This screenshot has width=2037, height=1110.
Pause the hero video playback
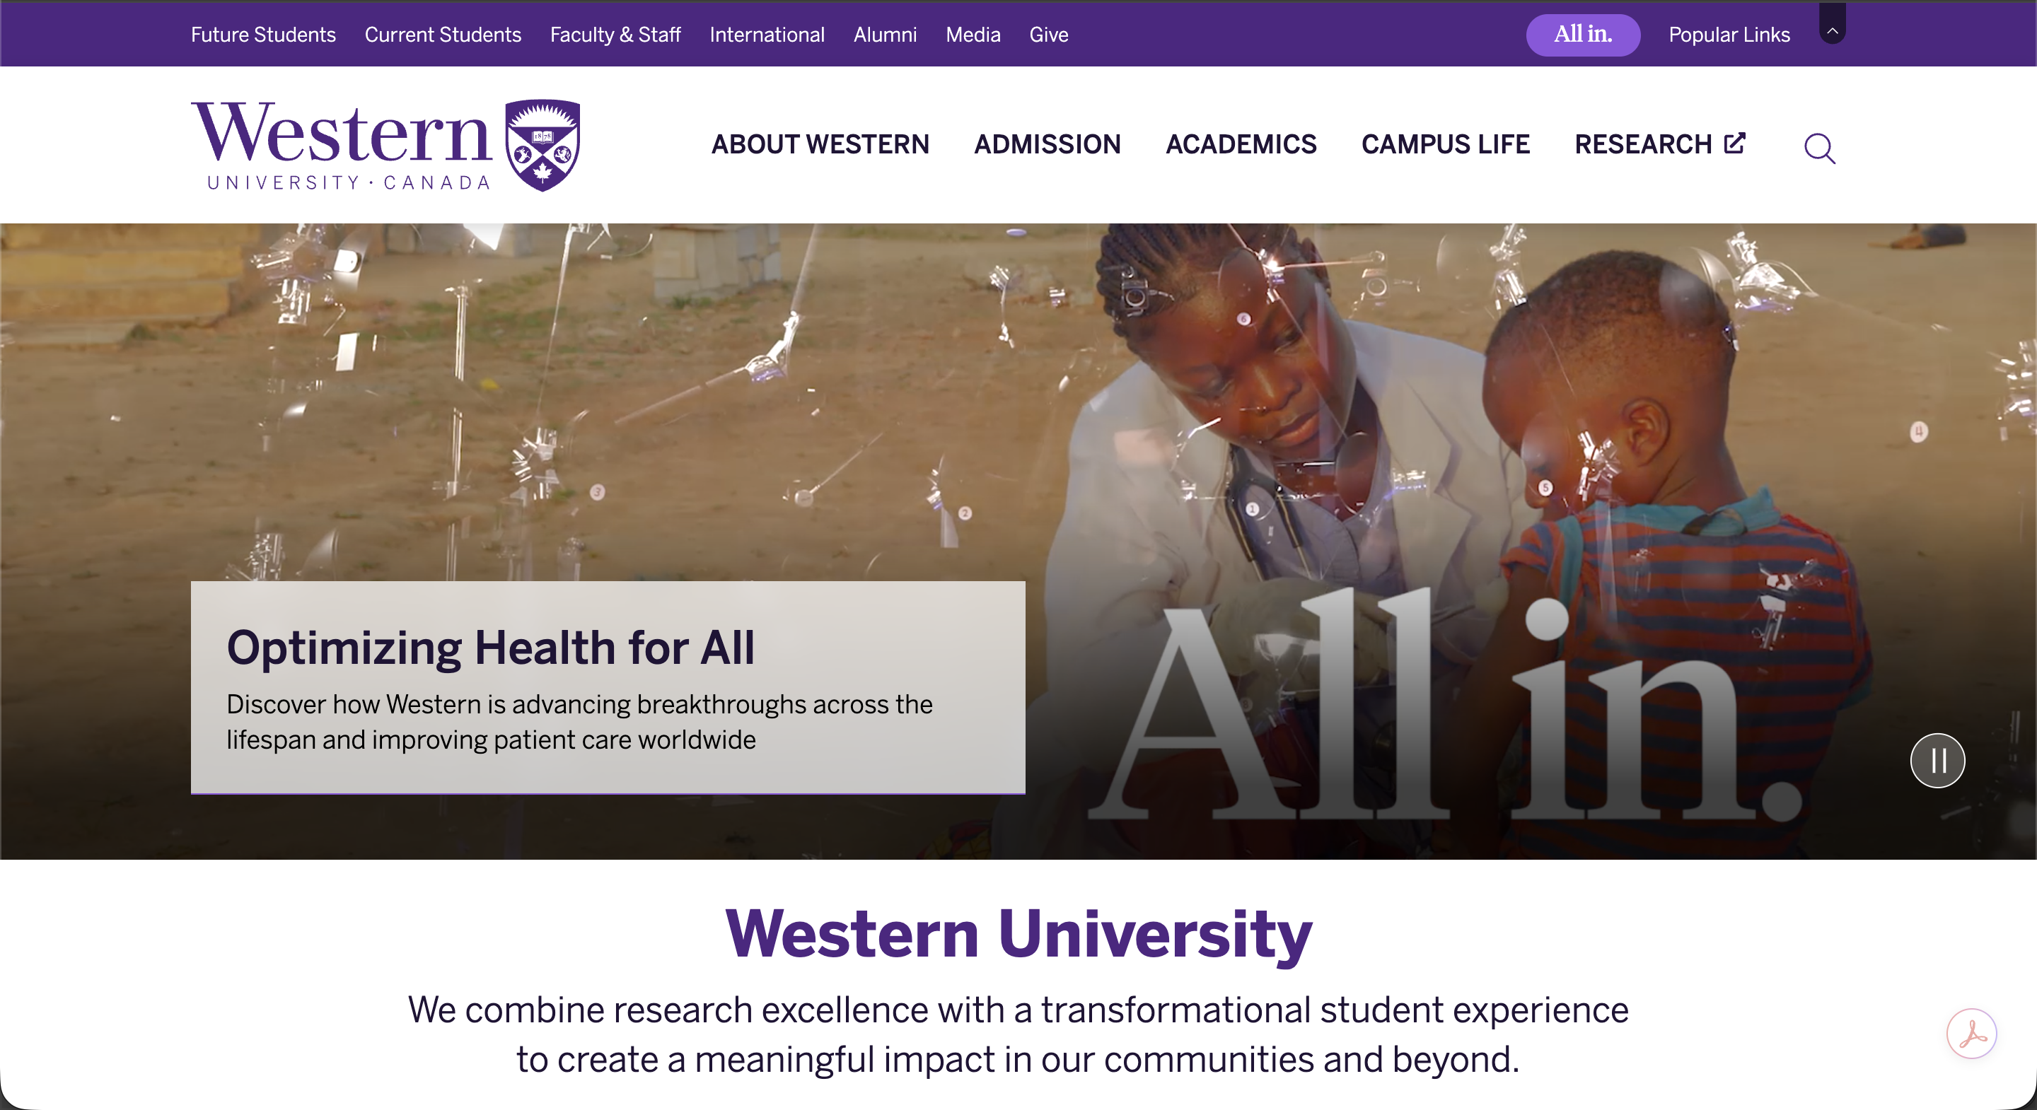[x=1937, y=761]
